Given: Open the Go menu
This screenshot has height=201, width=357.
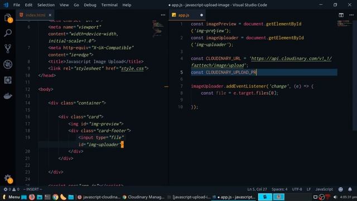Looking at the screenshot, I should pos(76,5).
